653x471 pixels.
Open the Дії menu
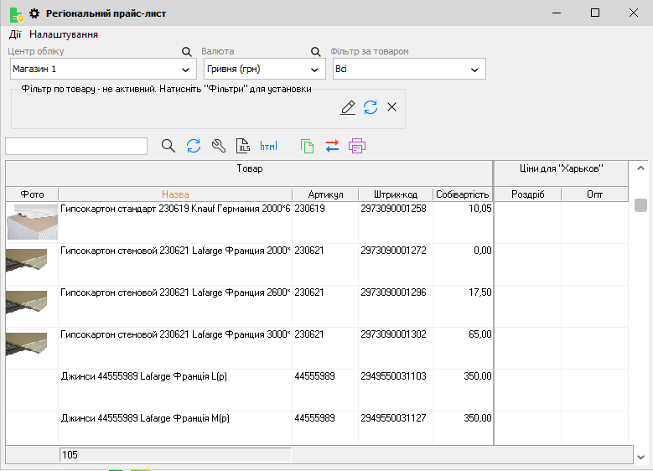15,34
